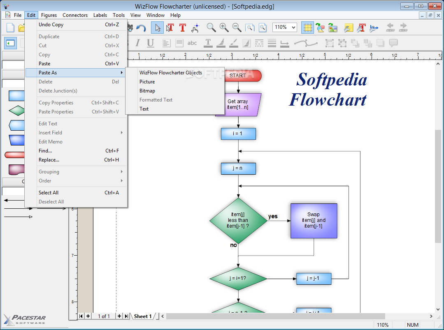Expand the Insert Field submenu arrow
The width and height of the screenshot is (444, 330).
[x=122, y=133]
